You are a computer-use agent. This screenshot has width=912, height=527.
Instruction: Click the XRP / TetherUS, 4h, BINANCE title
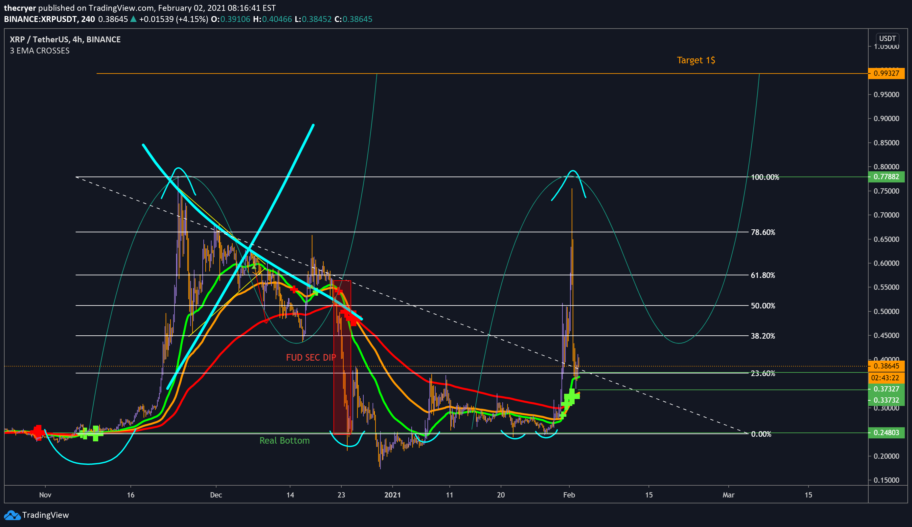[x=65, y=39]
